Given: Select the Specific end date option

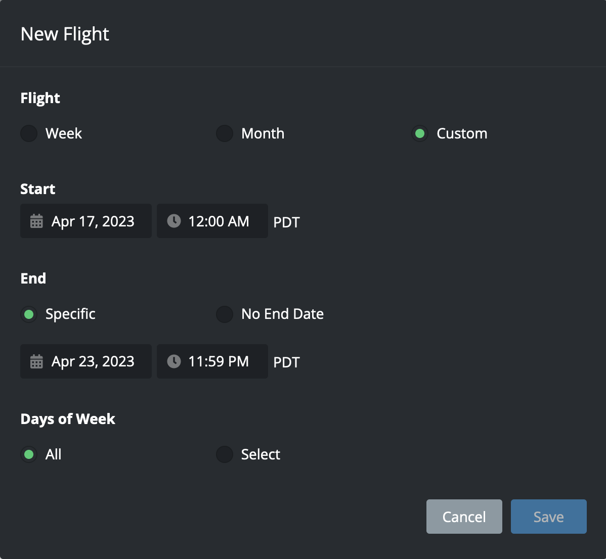Looking at the screenshot, I should (29, 314).
